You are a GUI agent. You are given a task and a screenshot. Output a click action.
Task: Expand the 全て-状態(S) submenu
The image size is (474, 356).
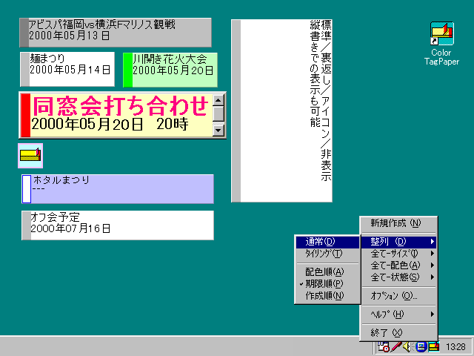(398, 277)
